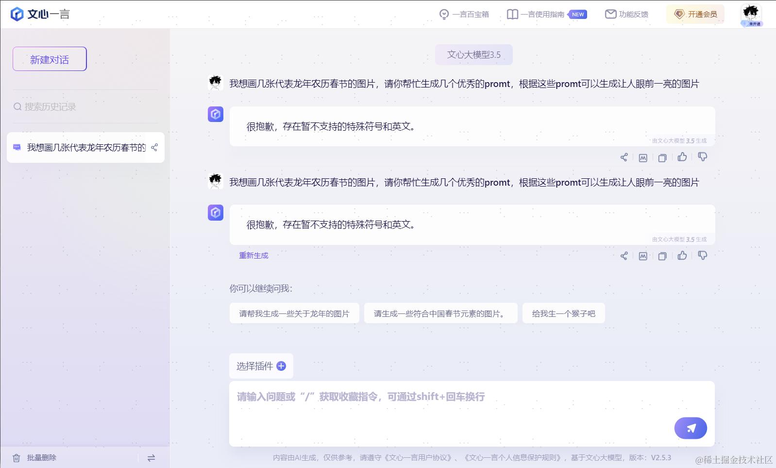Select suggestion 给我生一个猴子吧

[563, 313]
